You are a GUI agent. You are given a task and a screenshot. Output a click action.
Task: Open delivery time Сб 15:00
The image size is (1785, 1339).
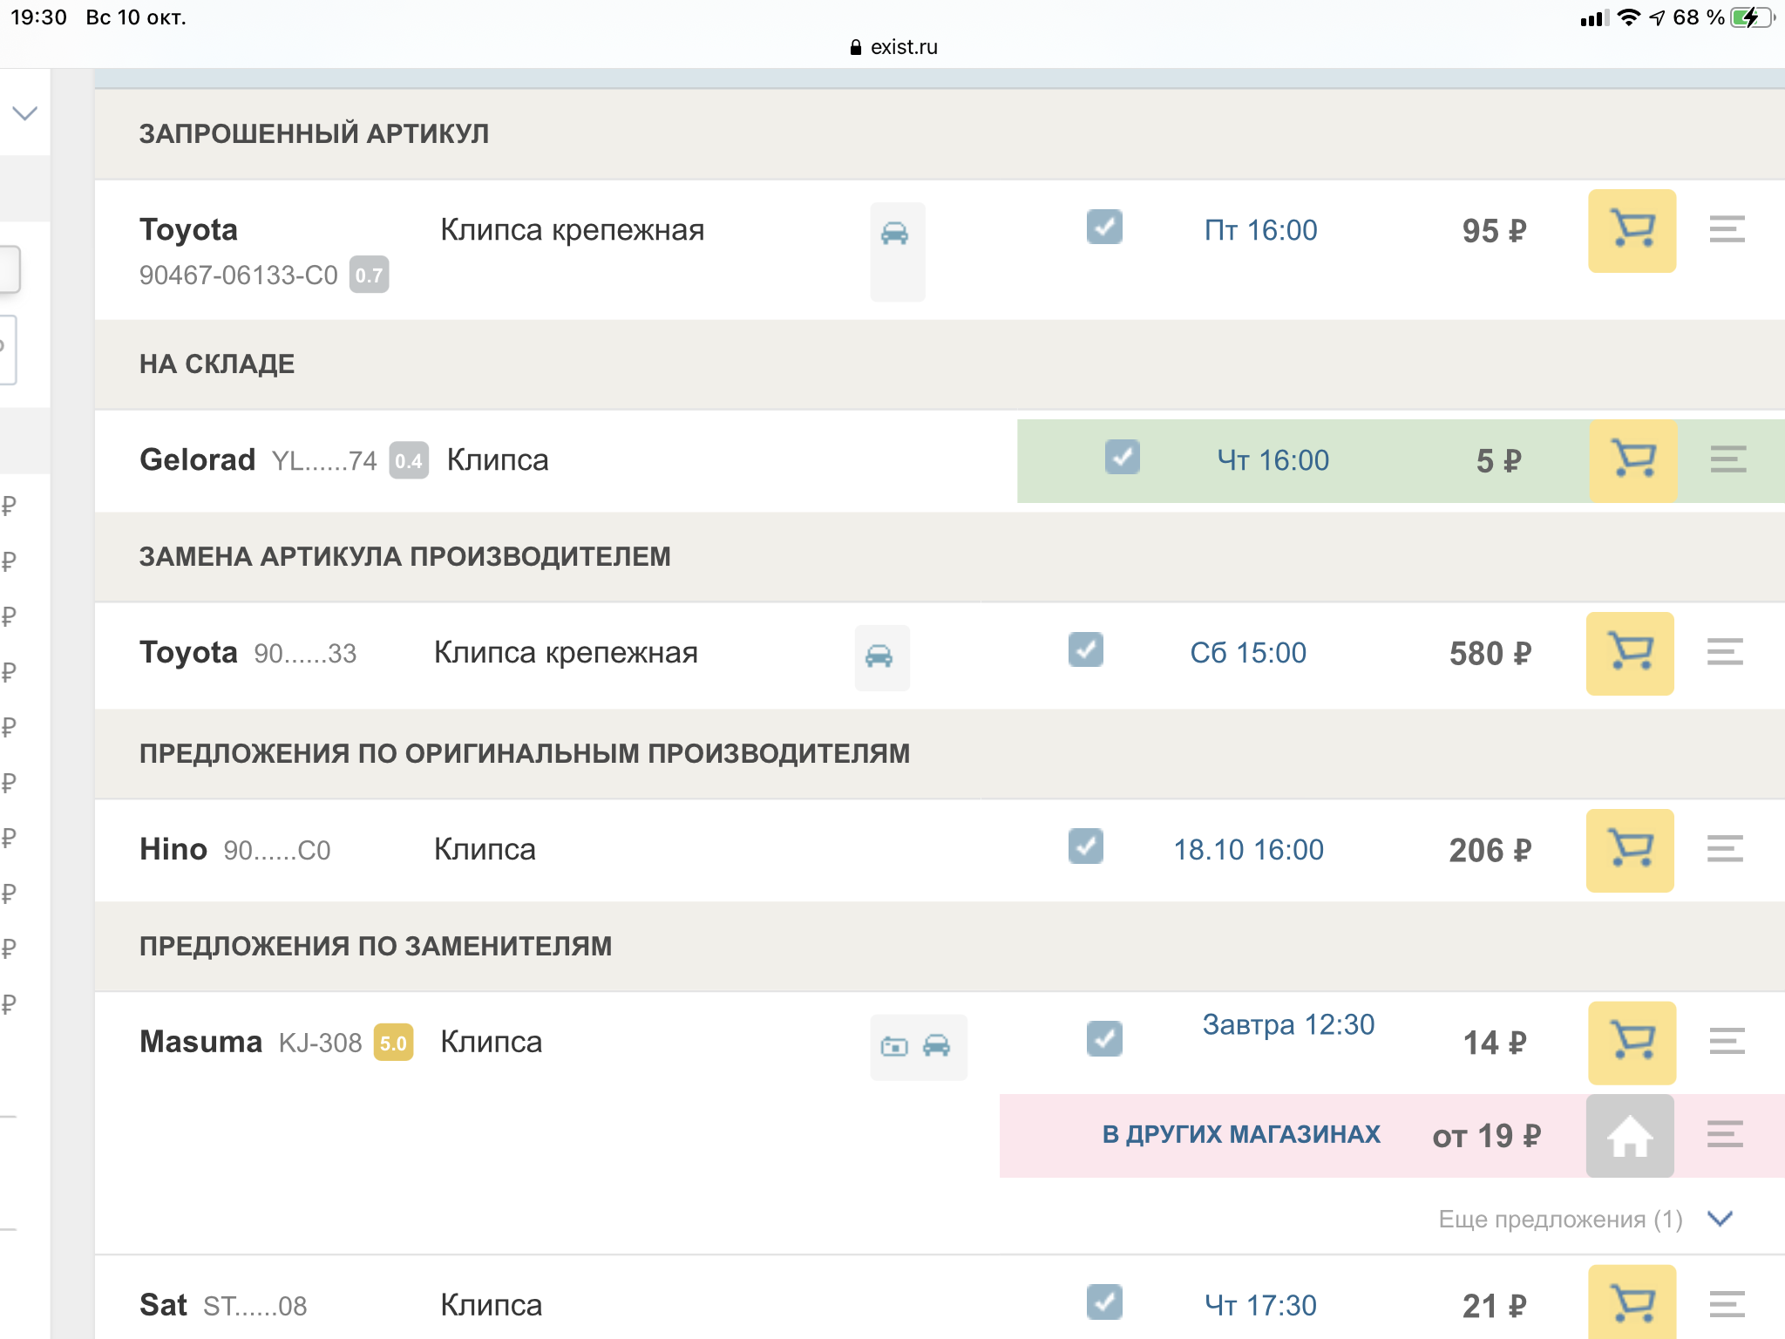[1248, 653]
